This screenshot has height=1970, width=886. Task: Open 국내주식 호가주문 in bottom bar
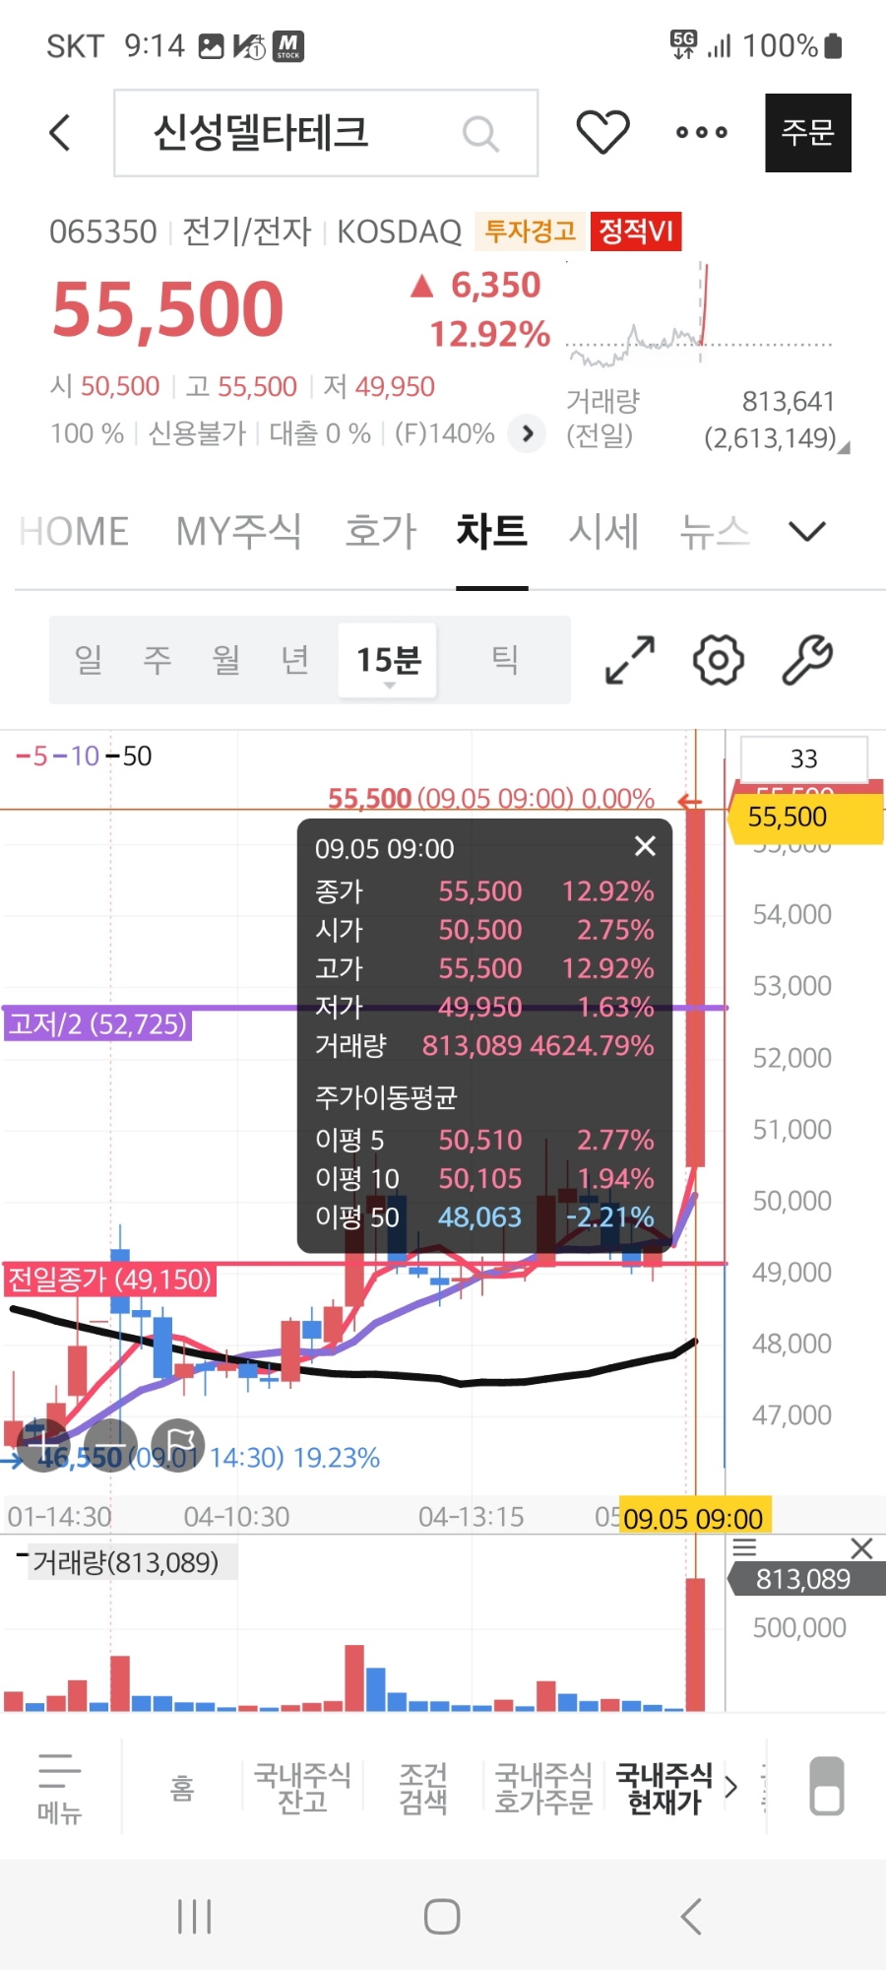[543, 1788]
